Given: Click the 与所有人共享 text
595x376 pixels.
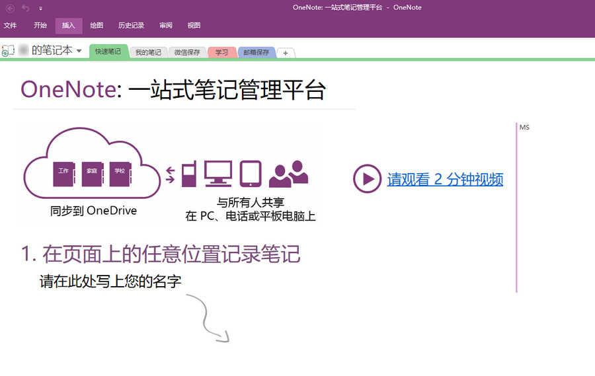Looking at the screenshot, I should 251,203.
